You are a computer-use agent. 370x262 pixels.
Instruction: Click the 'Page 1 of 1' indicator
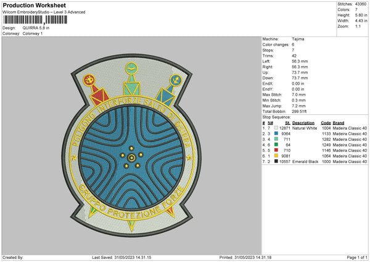(x=357, y=257)
